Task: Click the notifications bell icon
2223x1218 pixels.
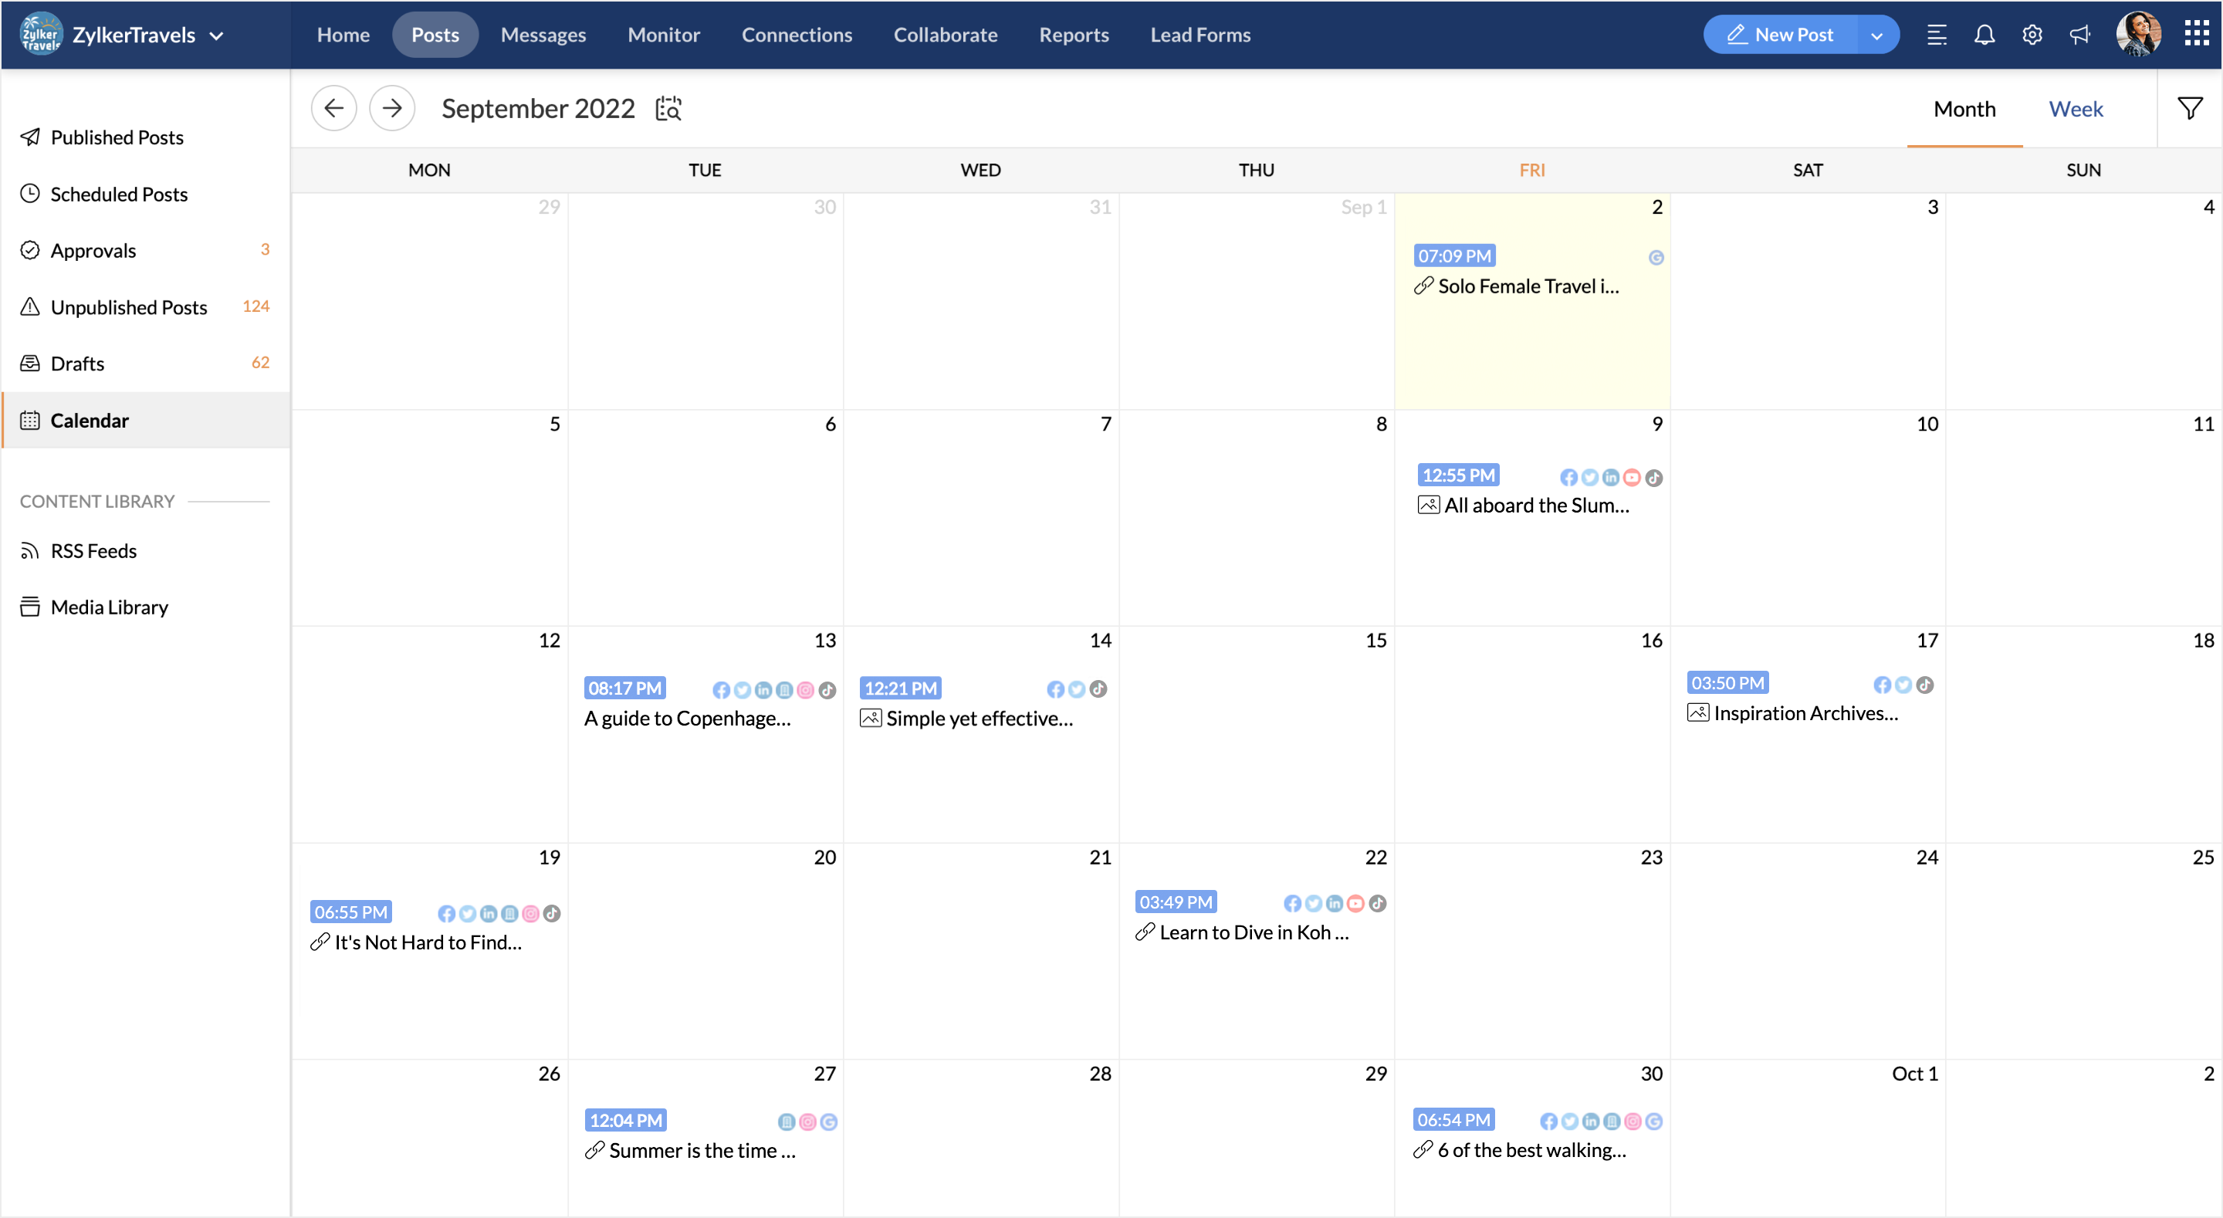Action: tap(1984, 33)
